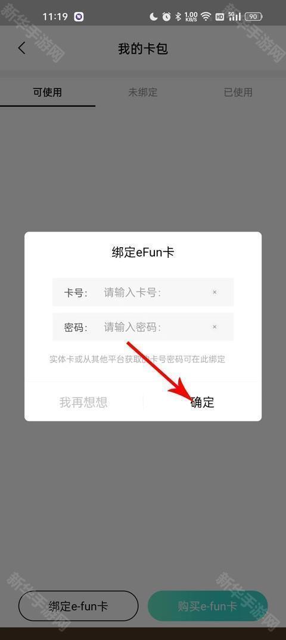286x640 pixels.
Task: Tap the Bluetooth status icon
Action: 178,17
